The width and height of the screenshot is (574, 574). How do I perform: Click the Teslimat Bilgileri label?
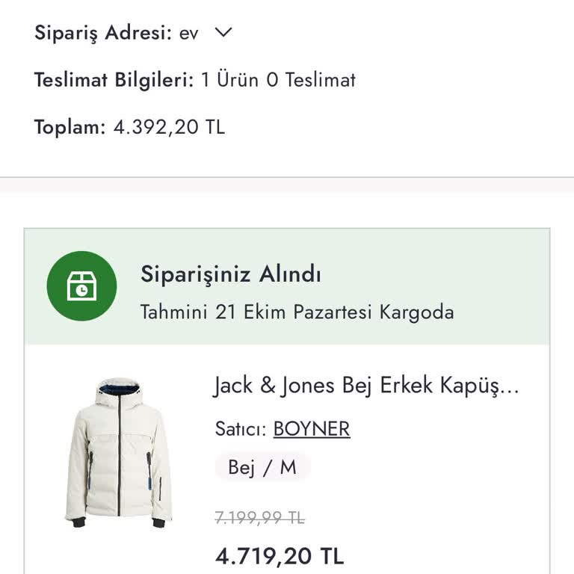tap(114, 80)
